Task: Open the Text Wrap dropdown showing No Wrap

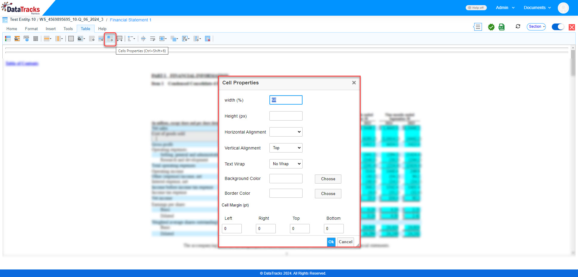Action: tap(286, 164)
